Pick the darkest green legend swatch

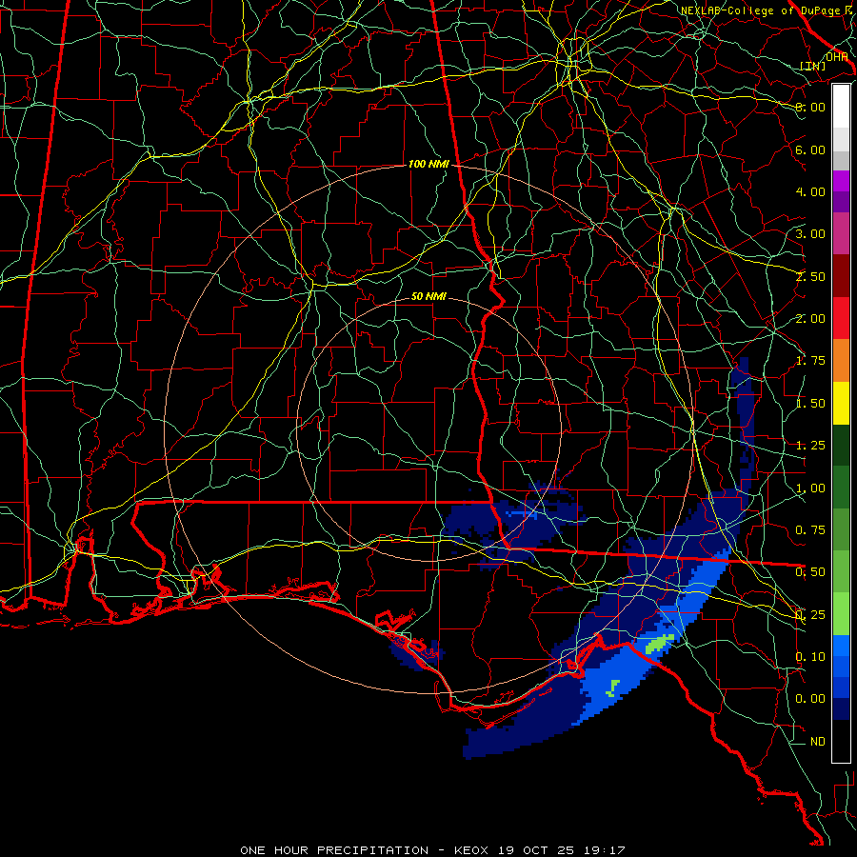click(841, 445)
